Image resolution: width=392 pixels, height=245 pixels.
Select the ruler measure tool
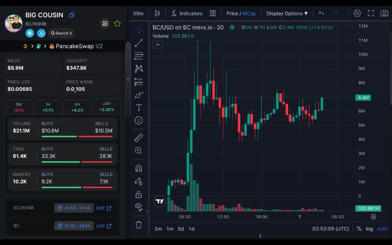(x=139, y=138)
